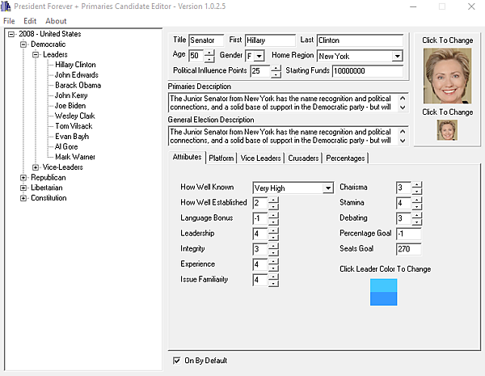Switch to the Platform tab

[221, 158]
